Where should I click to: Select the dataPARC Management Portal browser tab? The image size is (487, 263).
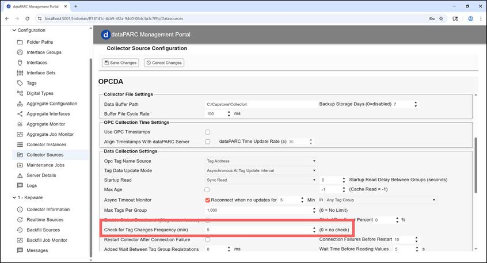pos(36,6)
